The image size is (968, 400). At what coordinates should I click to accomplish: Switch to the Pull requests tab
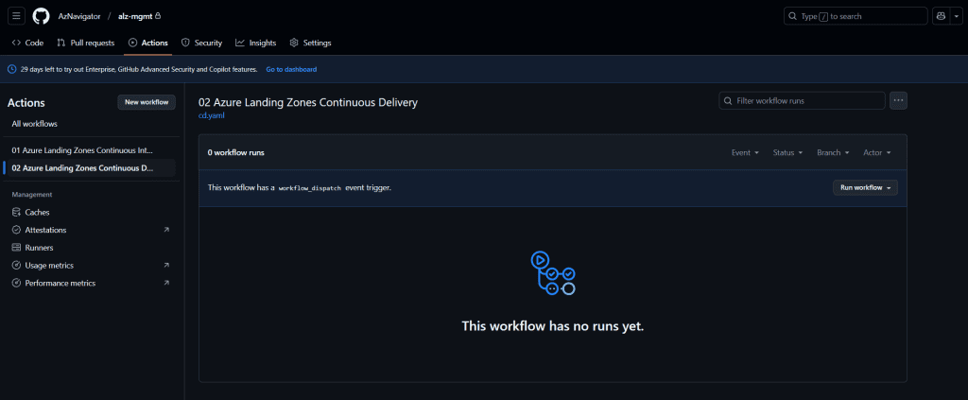(86, 43)
